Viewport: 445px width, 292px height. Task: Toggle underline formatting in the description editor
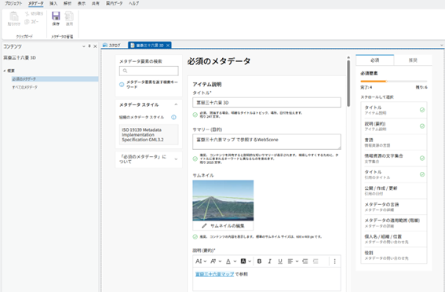point(280,261)
